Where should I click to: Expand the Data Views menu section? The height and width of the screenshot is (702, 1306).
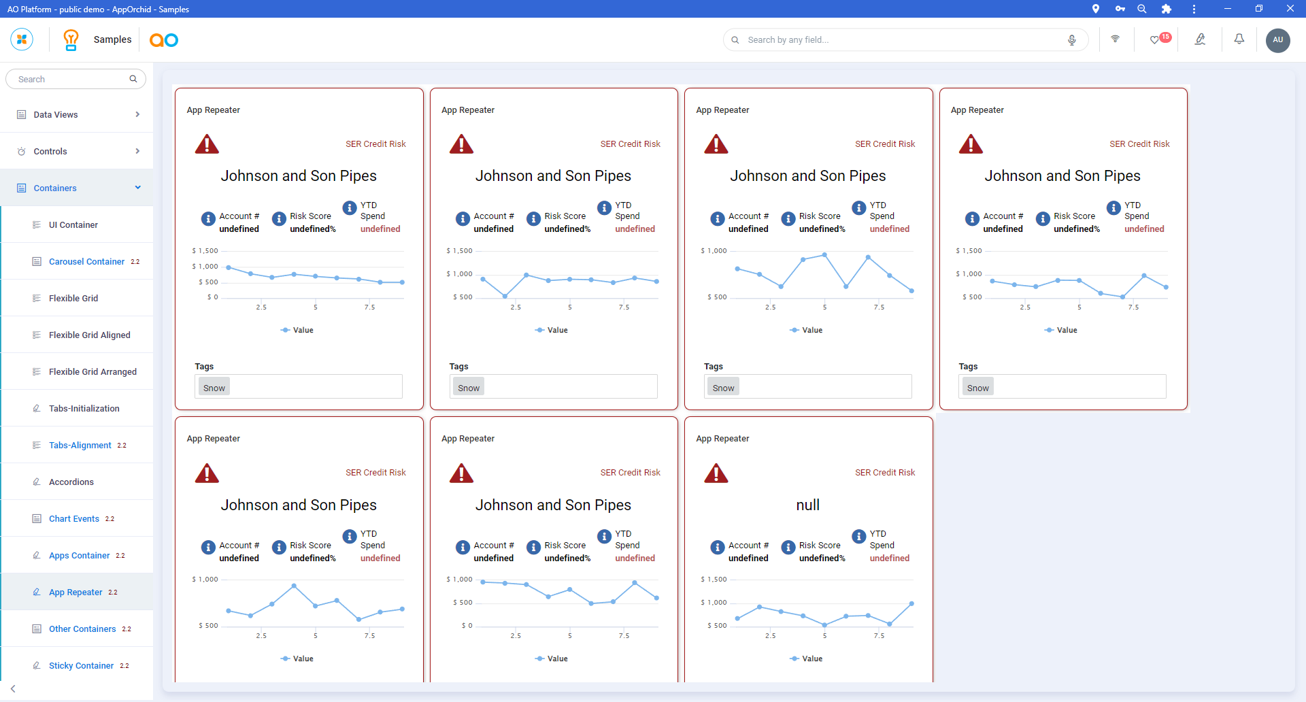click(x=77, y=114)
